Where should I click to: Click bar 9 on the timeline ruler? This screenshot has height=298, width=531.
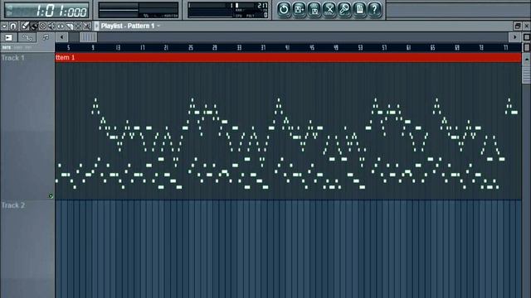coord(93,48)
